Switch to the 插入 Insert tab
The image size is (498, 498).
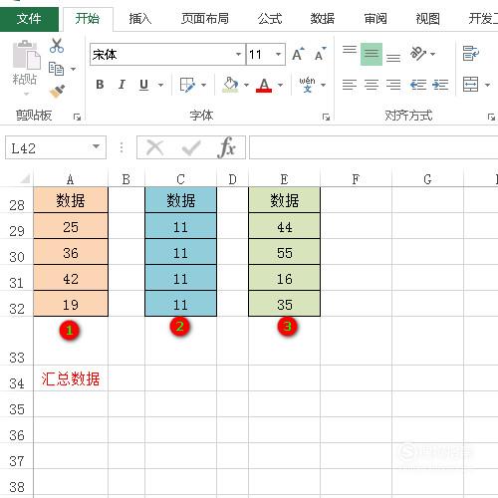(x=139, y=19)
